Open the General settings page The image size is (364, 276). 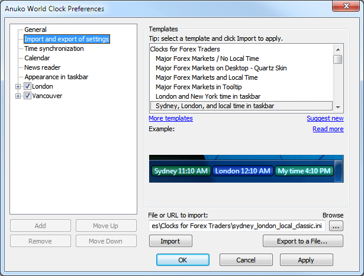pos(35,30)
